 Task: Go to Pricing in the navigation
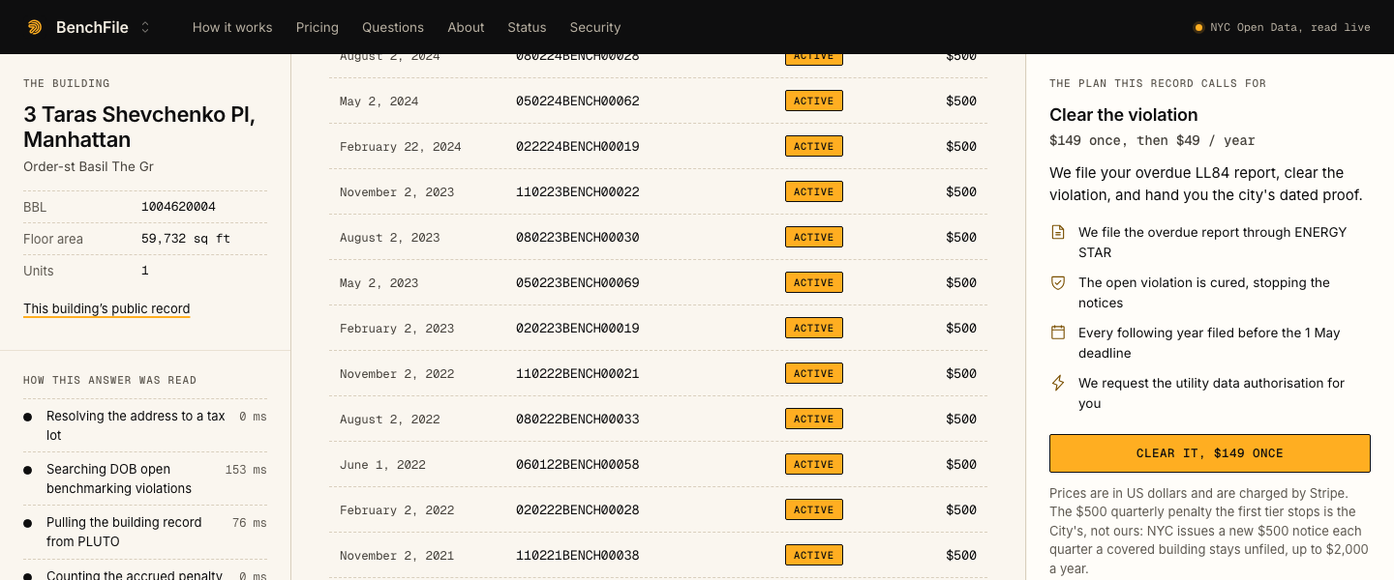click(x=318, y=27)
